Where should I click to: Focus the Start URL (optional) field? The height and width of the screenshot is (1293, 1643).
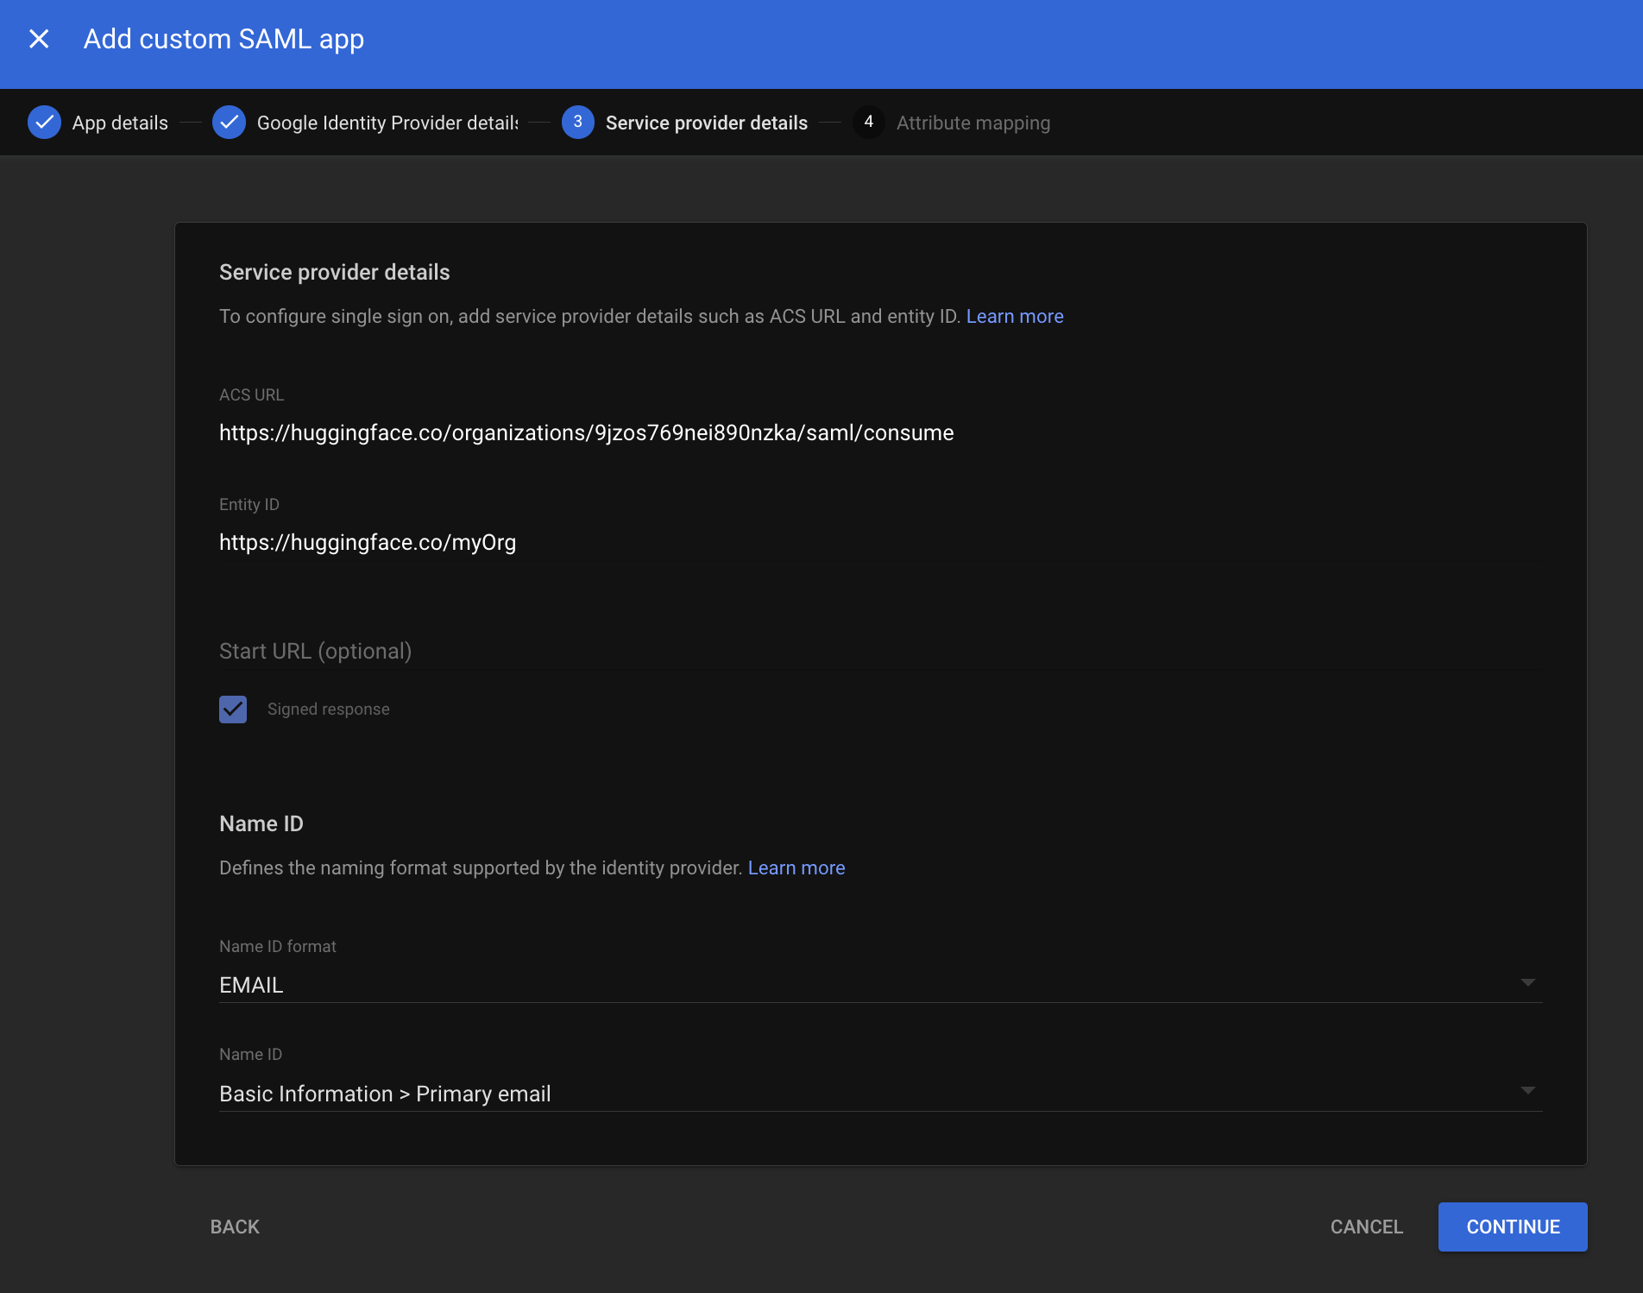(x=863, y=651)
